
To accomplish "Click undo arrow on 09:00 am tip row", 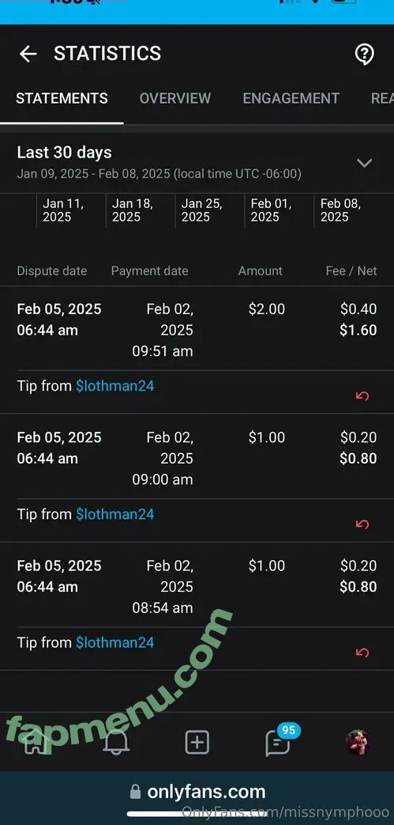I will coord(362,524).
